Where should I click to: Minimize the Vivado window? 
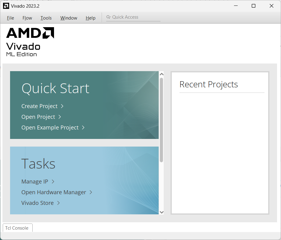[x=236, y=6]
